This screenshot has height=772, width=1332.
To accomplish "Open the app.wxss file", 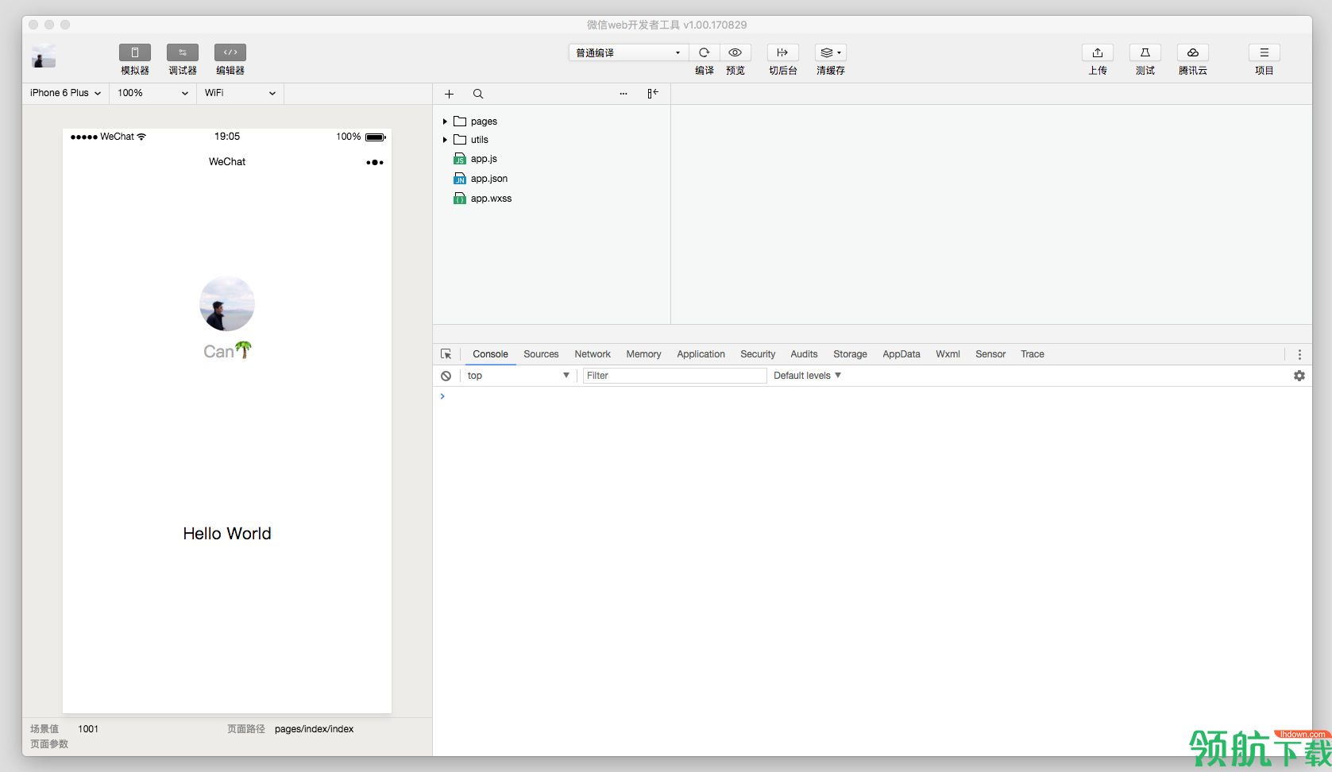I will click(491, 199).
